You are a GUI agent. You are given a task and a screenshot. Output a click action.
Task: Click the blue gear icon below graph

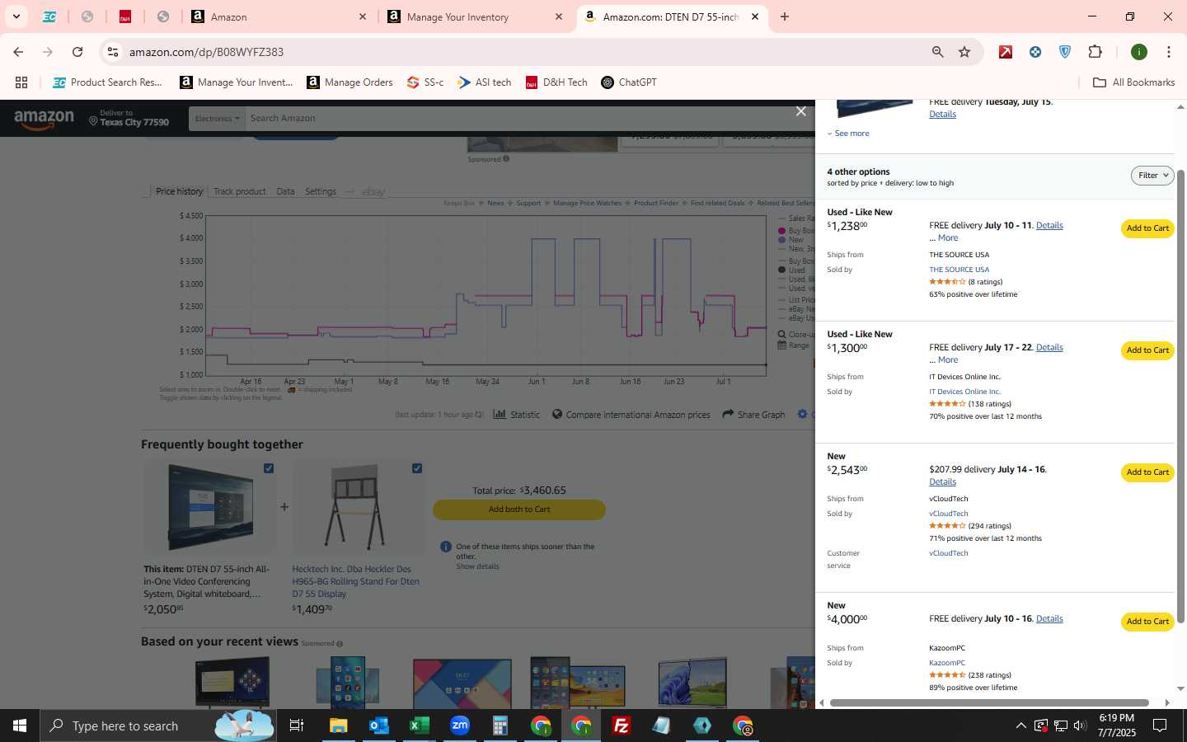pos(802,414)
